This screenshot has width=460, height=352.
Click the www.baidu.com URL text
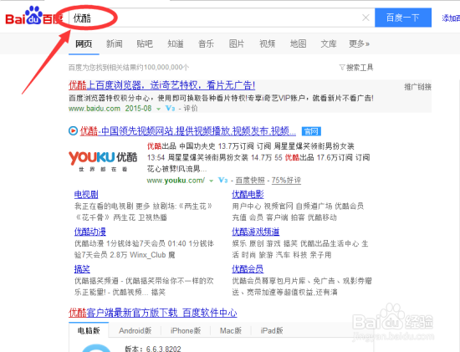[x=95, y=108]
